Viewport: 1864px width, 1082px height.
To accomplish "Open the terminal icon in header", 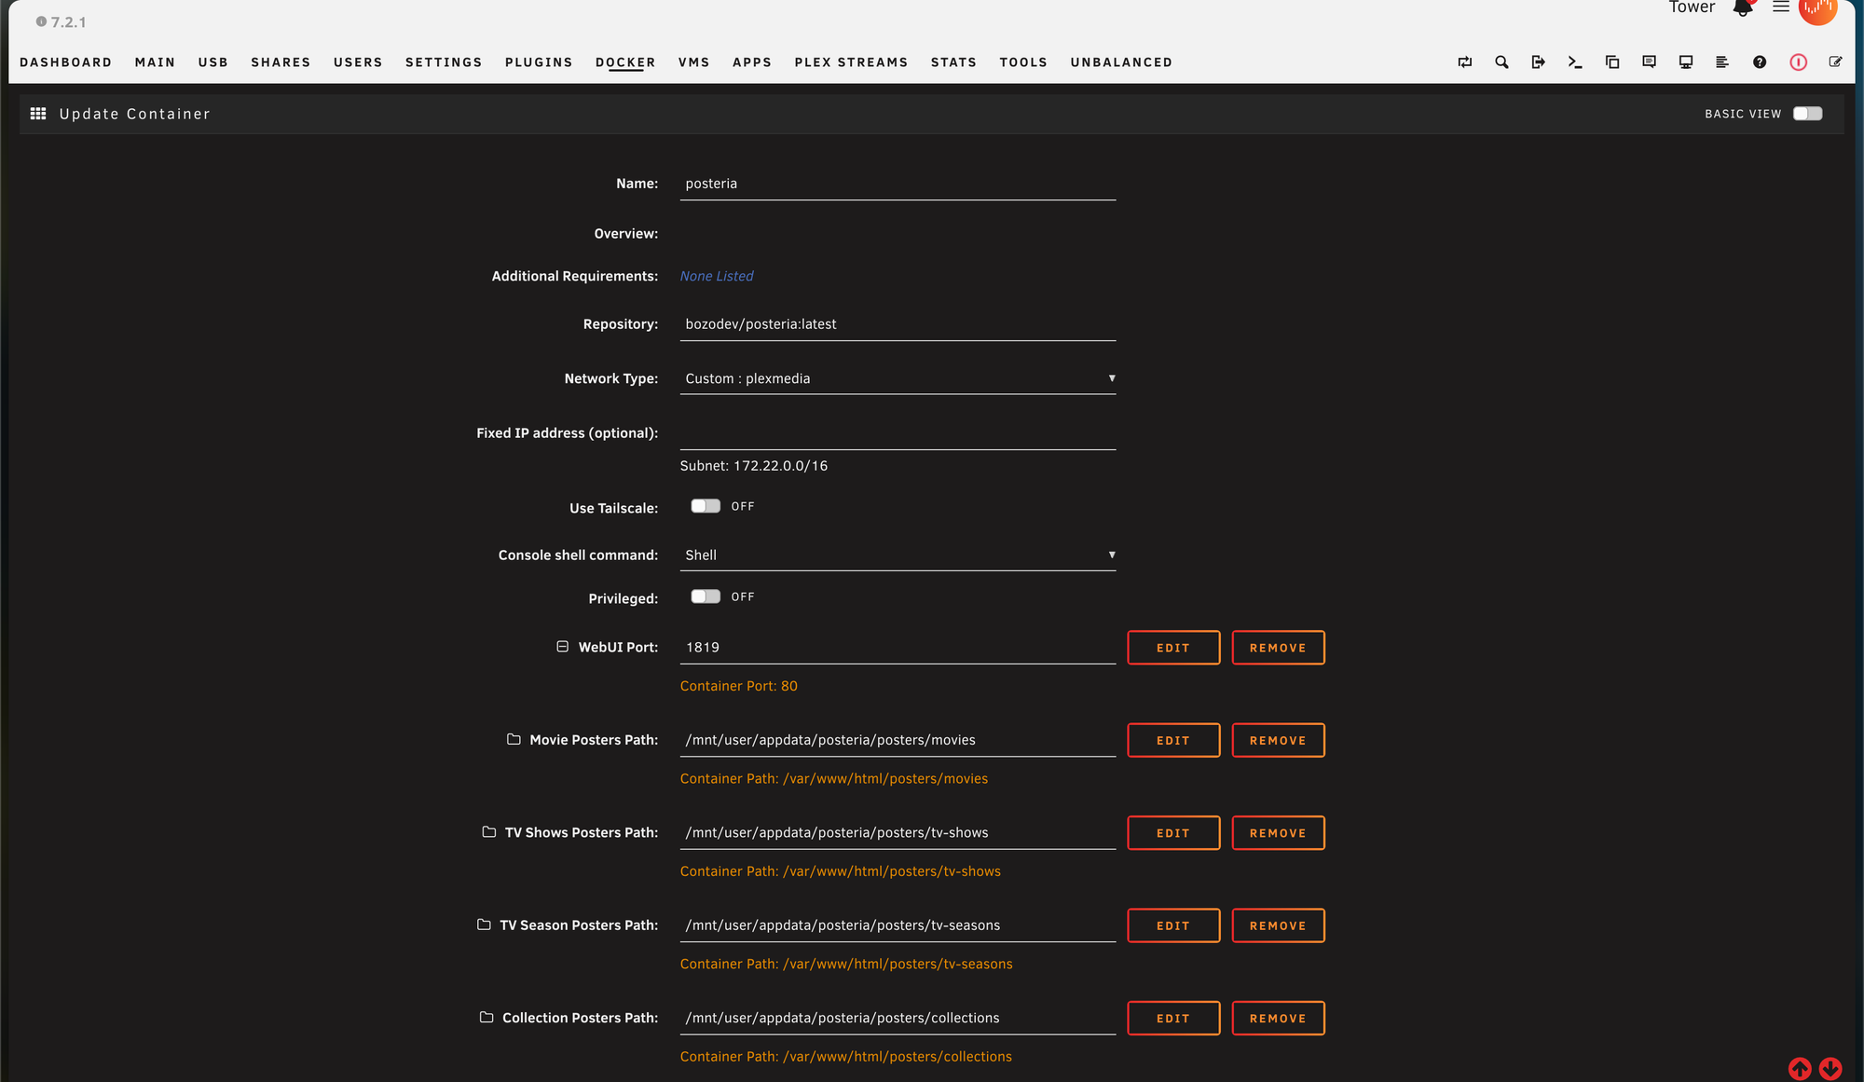I will coord(1575,62).
